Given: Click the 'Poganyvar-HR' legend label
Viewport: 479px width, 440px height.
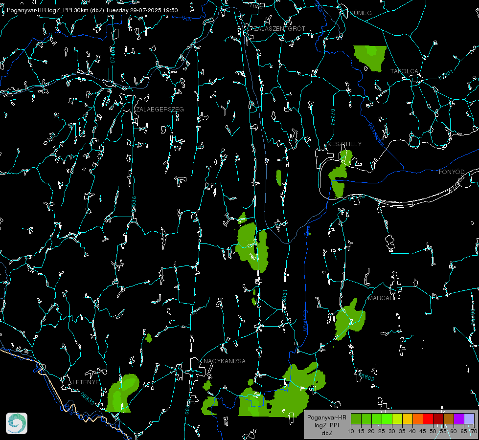Looking at the screenshot, I should 326,418.
